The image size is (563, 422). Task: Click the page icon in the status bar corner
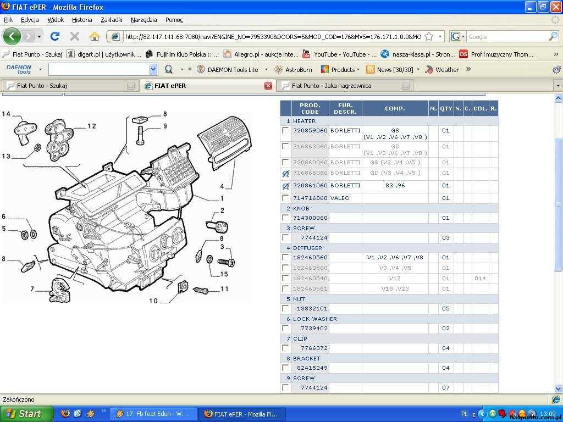click(556, 399)
